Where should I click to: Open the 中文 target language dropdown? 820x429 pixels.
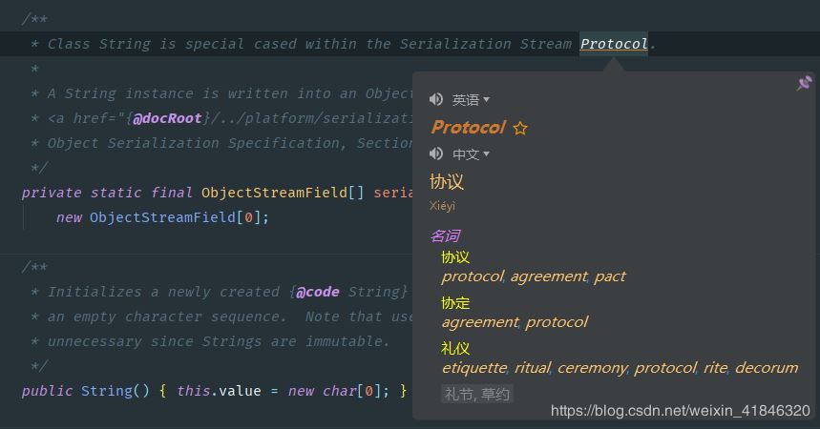pyautogui.click(x=471, y=153)
